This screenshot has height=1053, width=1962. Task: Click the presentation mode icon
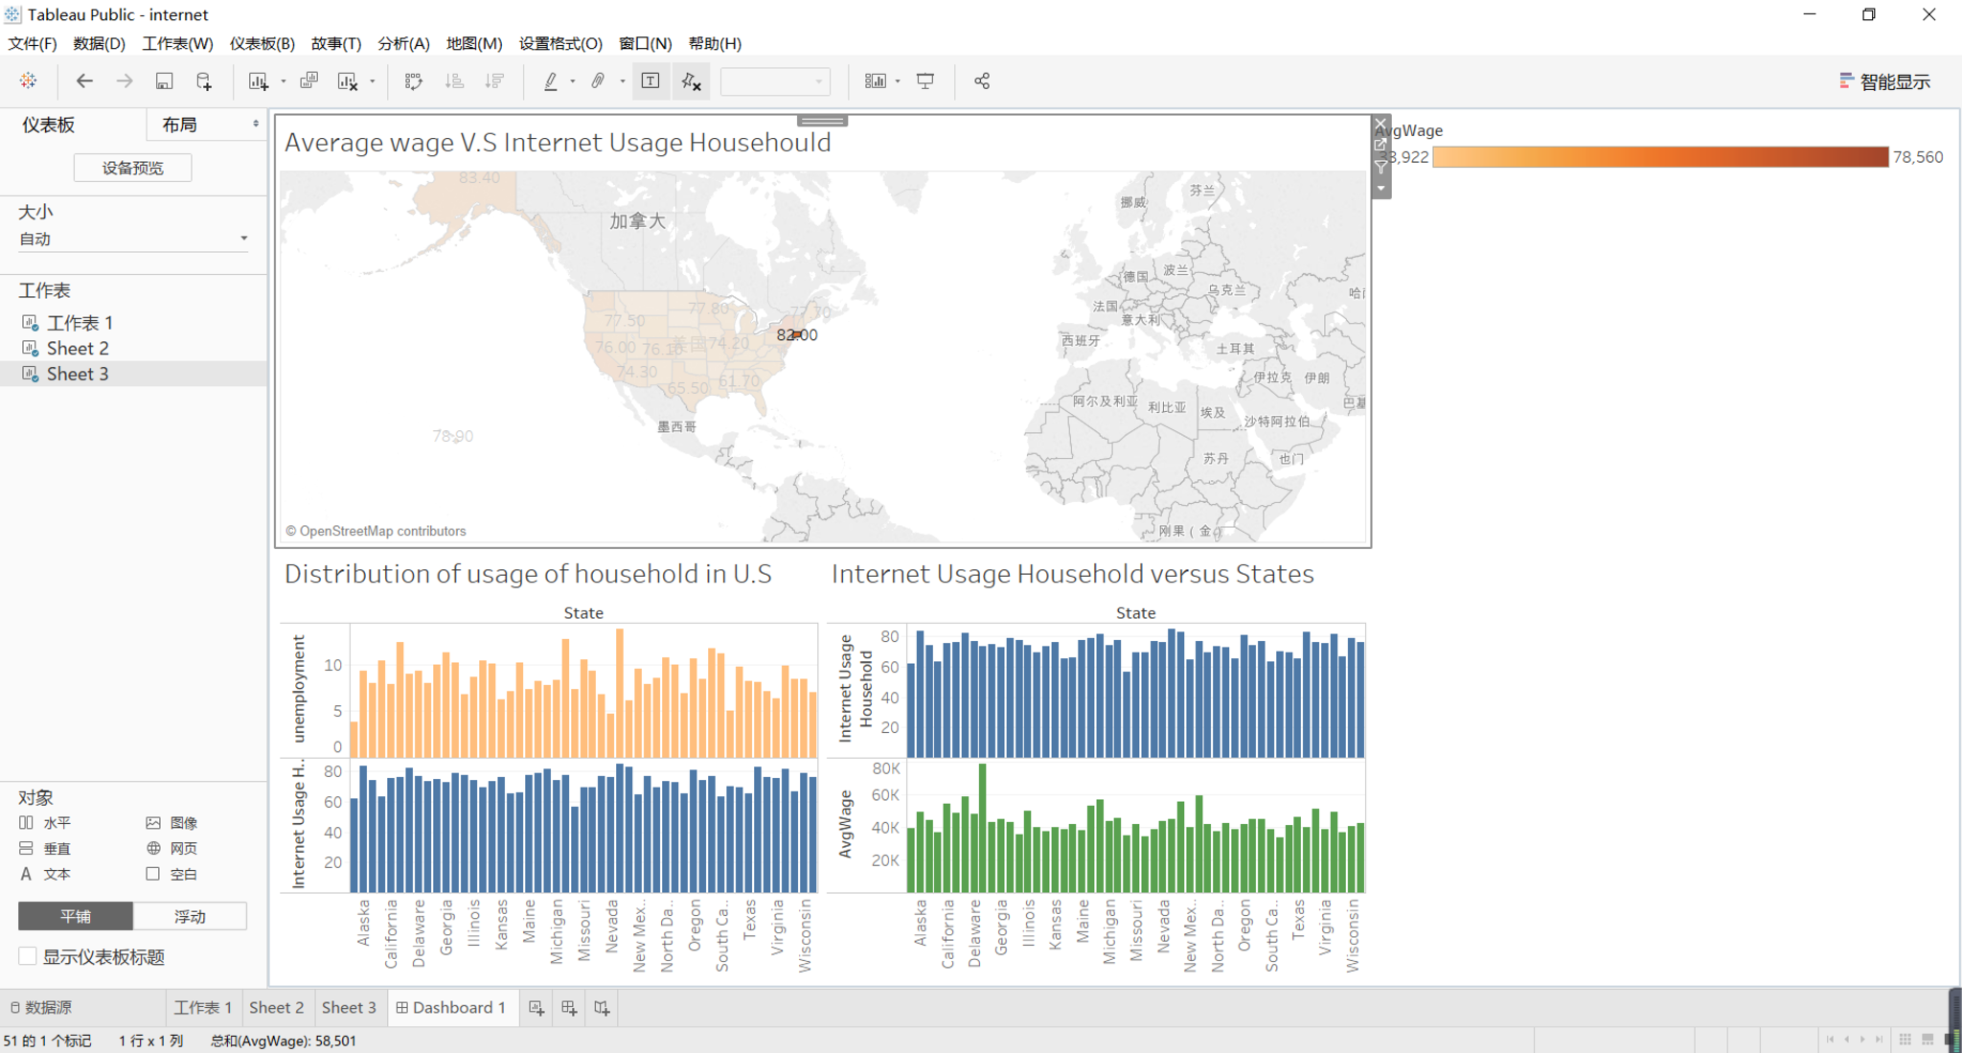point(925,81)
